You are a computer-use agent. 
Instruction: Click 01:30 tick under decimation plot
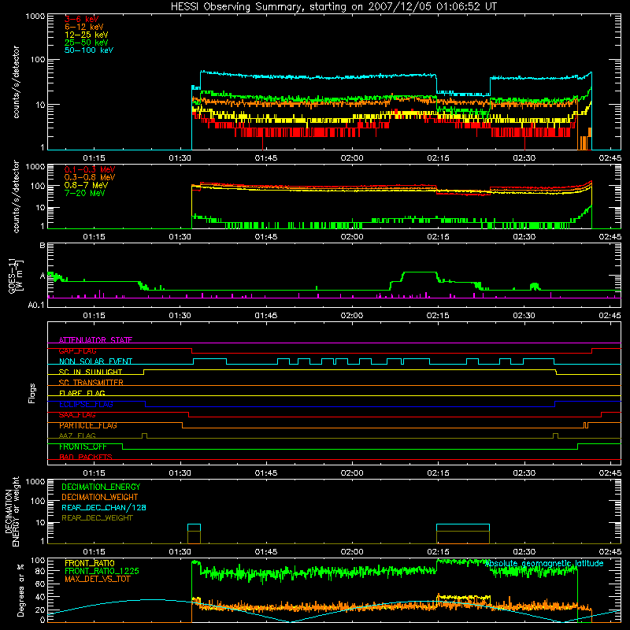[x=180, y=552]
